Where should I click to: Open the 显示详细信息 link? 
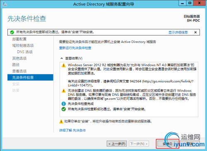[178, 32]
